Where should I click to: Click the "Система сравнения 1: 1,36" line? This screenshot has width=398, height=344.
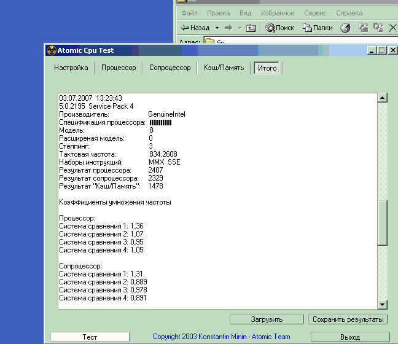101,226
